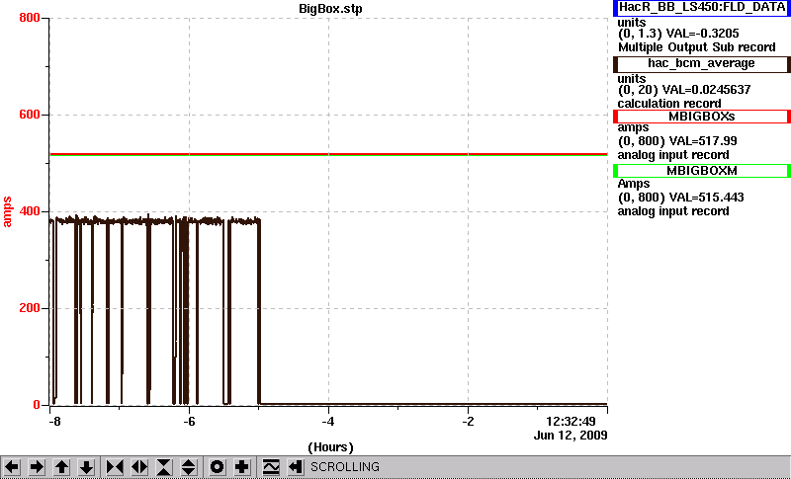Pan the graph right with the right arrow
This screenshot has width=791, height=479.
click(x=37, y=467)
